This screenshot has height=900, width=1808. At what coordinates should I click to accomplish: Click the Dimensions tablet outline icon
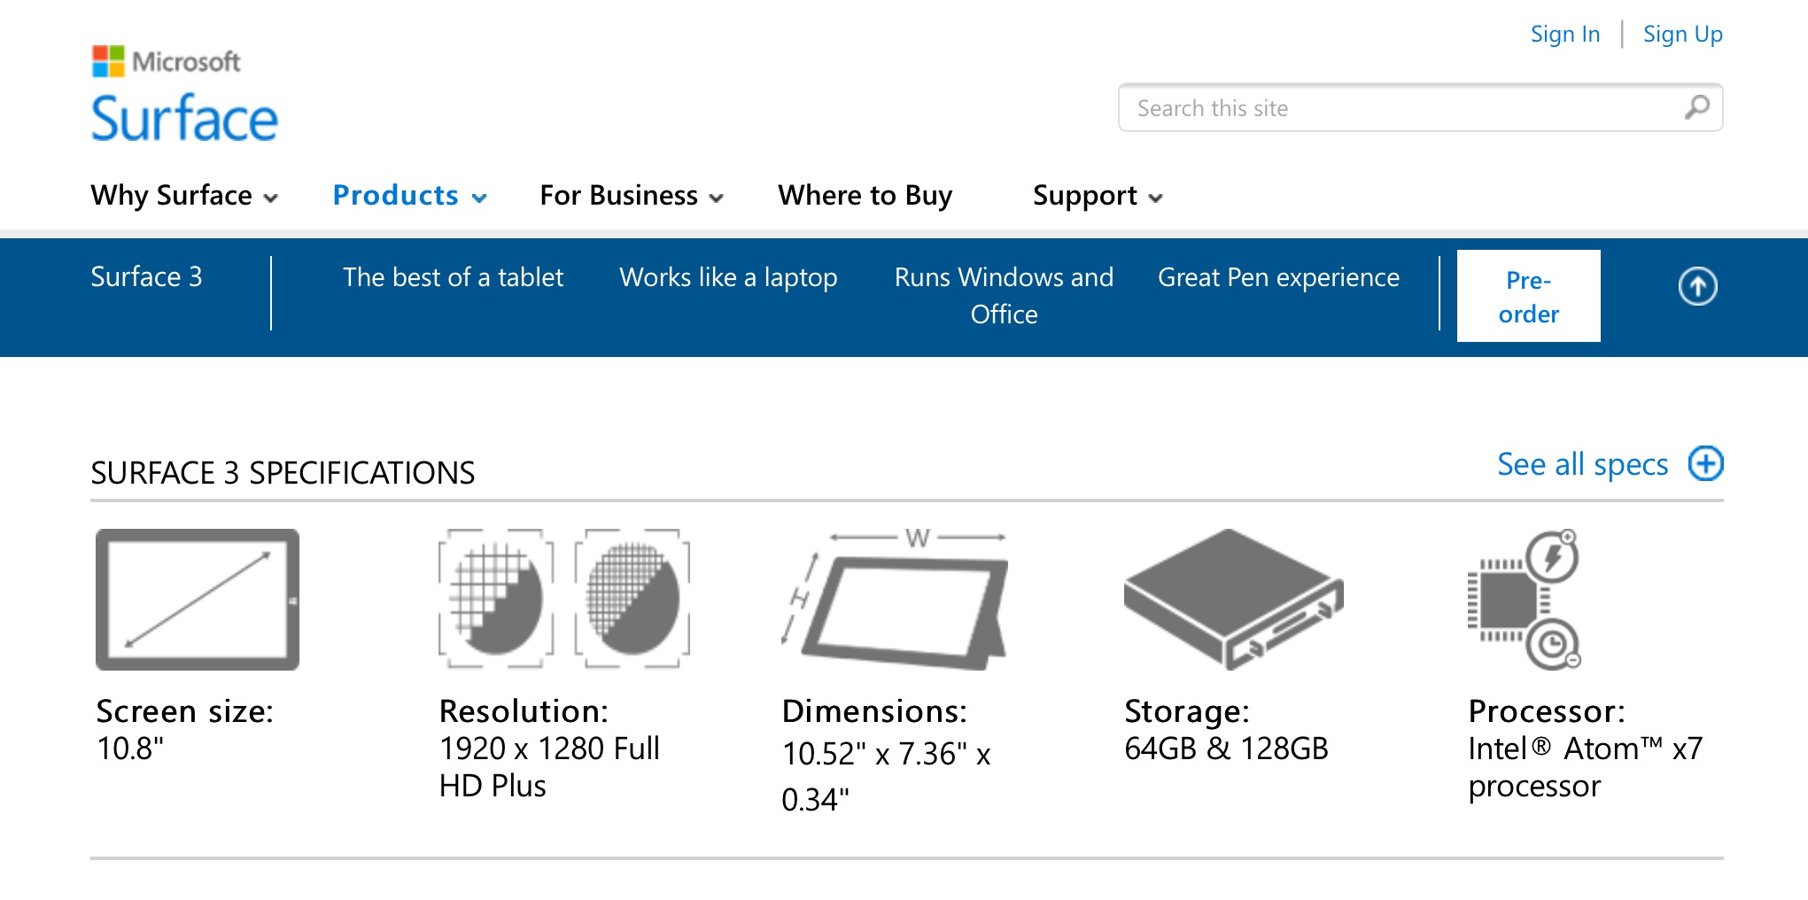pos(895,599)
